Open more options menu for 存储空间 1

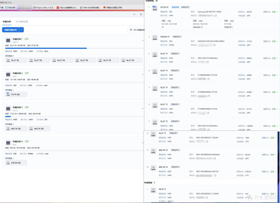click(143, 40)
